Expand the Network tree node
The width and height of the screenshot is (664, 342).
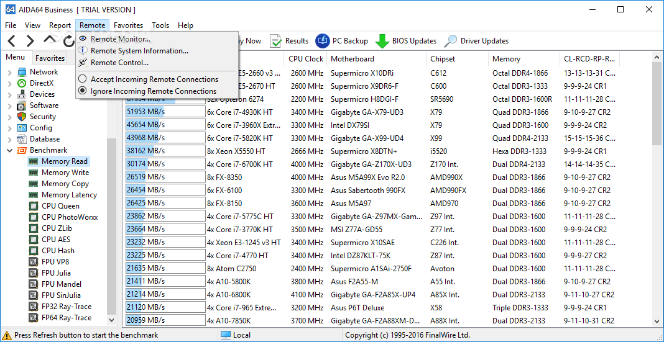[10, 72]
